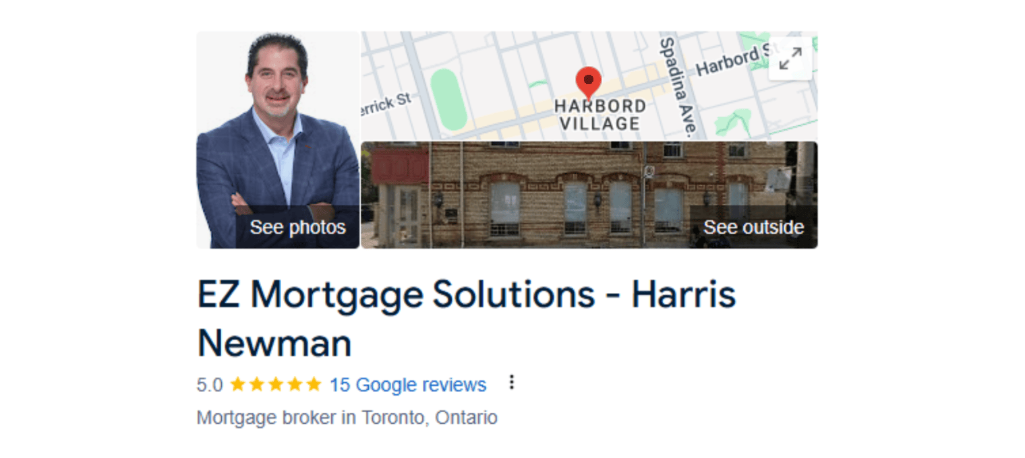Open See outside street view label
1025x458 pixels.
coord(754,228)
